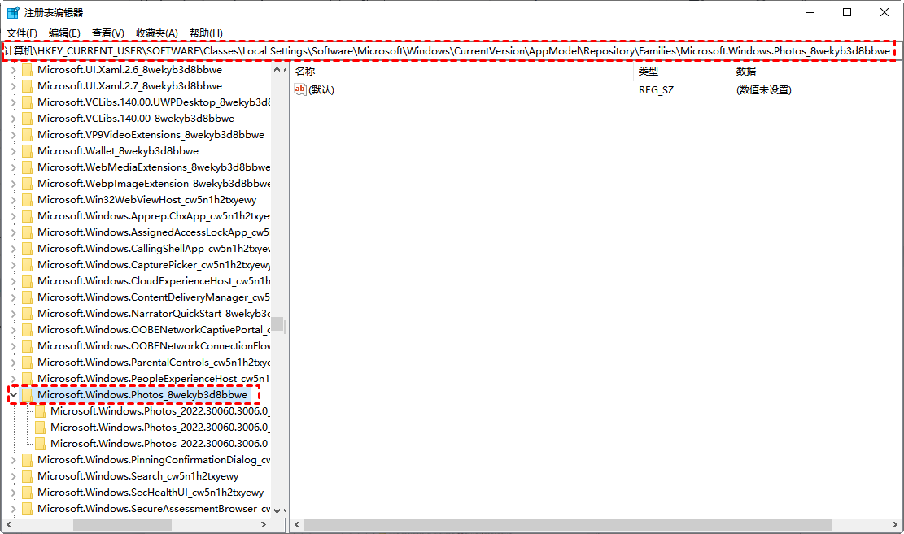Viewport: 904px width, 534px height.
Task: Expand the Microsoft.Windows.Search_cw5n1h2txyewy node
Action: tap(13, 475)
